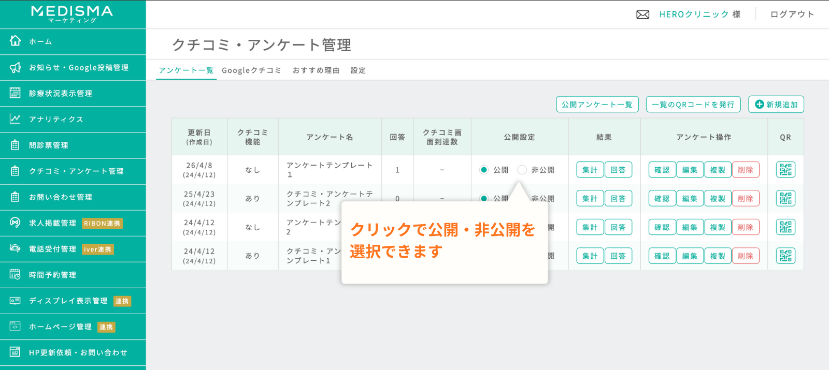Image resolution: width=829 pixels, height=370 pixels.
Task: Click the calendar-clock icon for 時間予約管理
Action: pyautogui.click(x=15, y=275)
